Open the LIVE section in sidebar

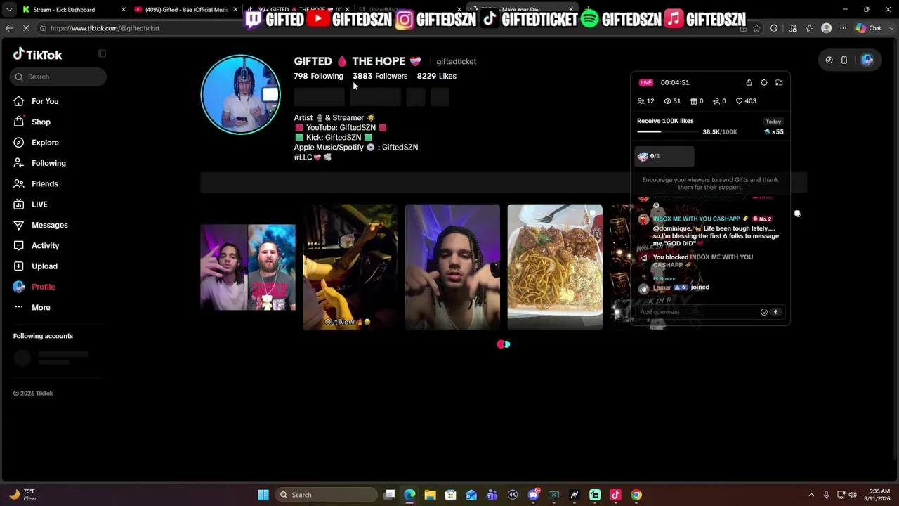click(x=39, y=205)
